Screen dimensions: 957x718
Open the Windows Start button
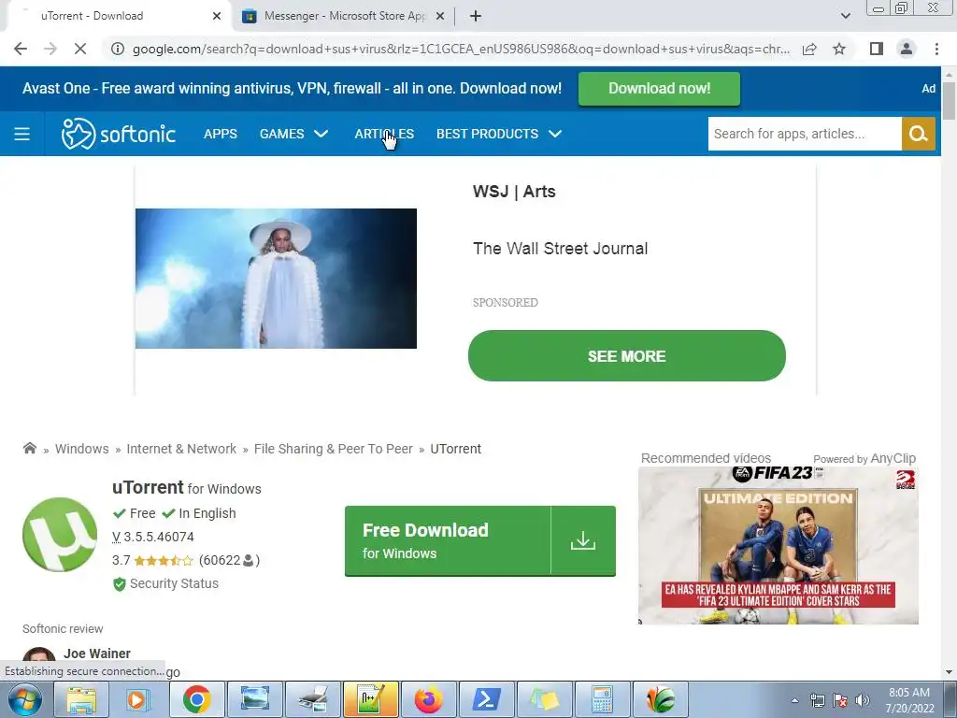tap(24, 699)
